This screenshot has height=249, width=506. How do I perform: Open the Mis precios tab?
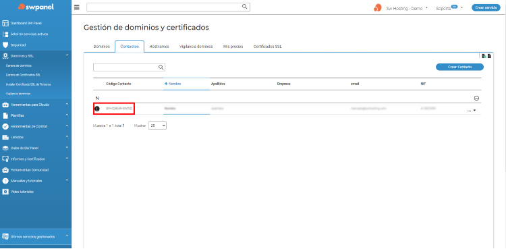[x=233, y=47]
